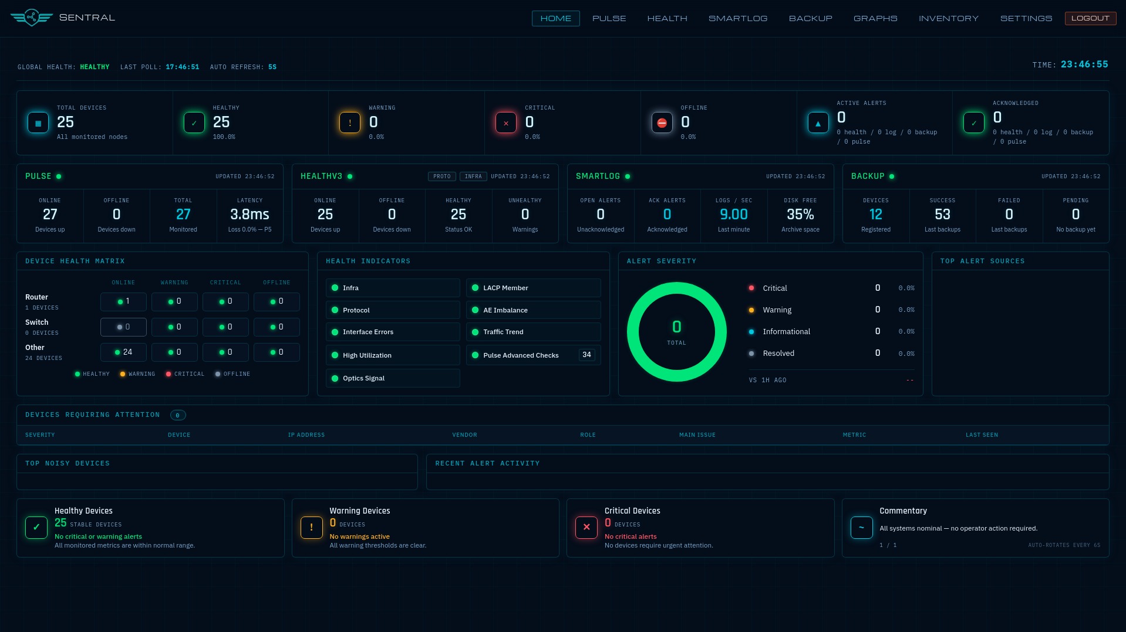1126x632 pixels.
Task: Navigate to the Backup tab
Action: tap(811, 18)
